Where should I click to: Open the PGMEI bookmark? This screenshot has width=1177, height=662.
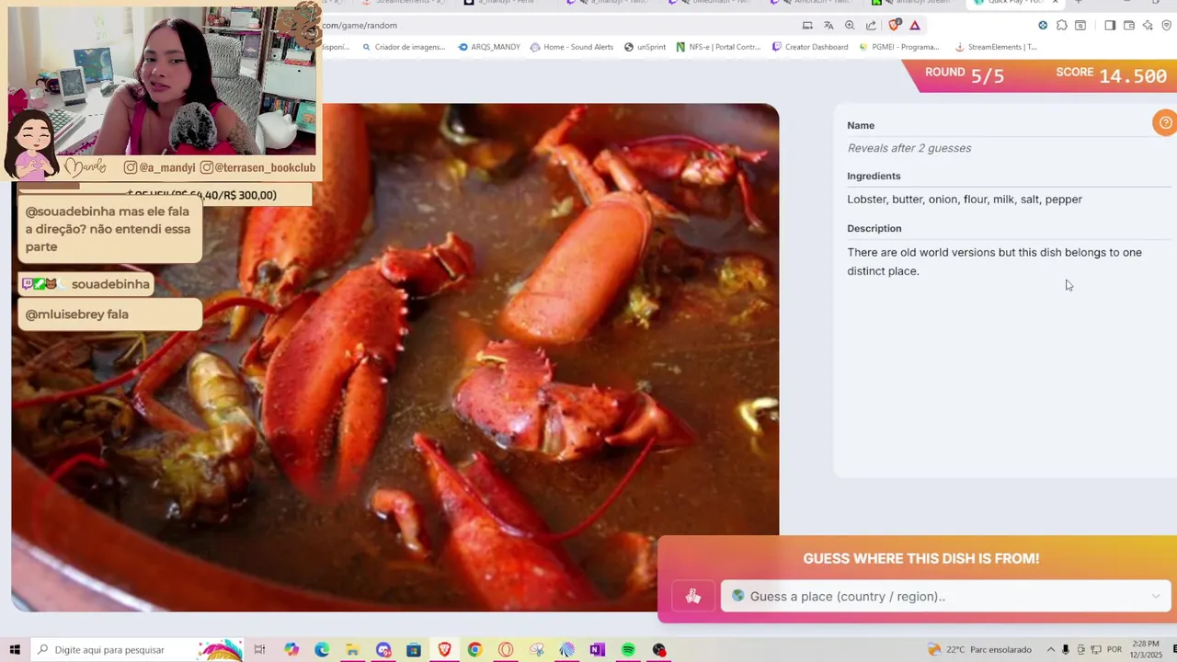click(x=898, y=47)
